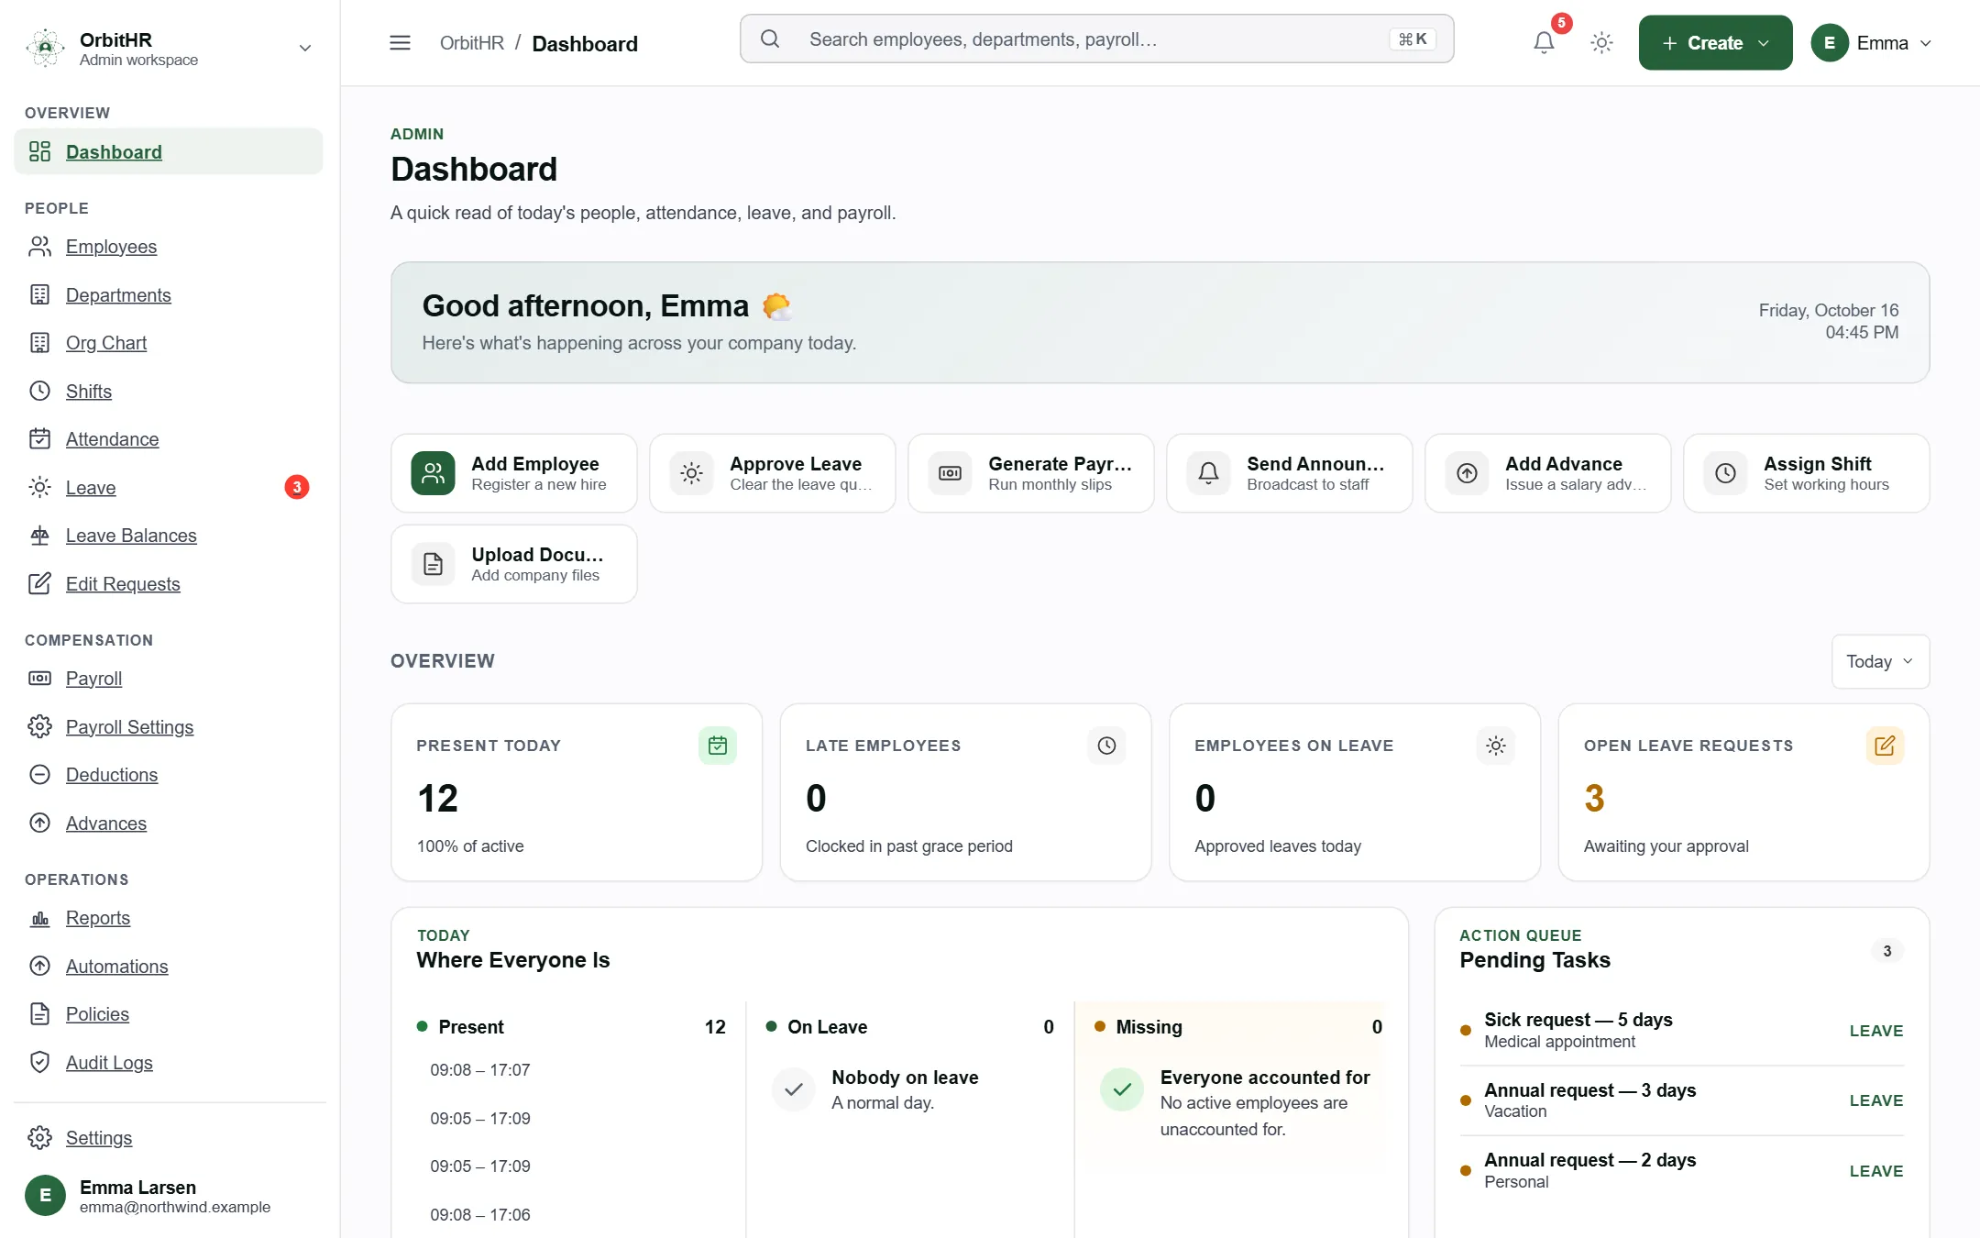The width and height of the screenshot is (1980, 1238).
Task: Click the Settings gear in the sidebar
Action: (x=39, y=1138)
